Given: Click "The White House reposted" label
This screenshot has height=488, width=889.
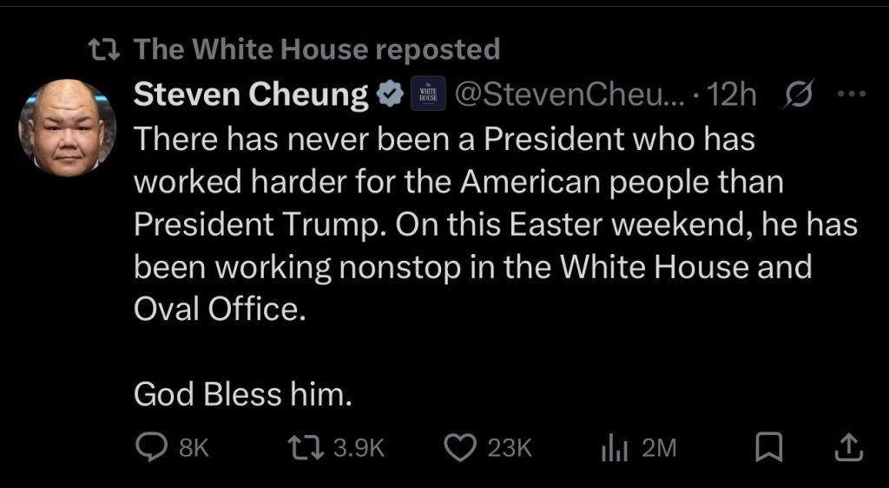Looking at the screenshot, I should tap(318, 49).
